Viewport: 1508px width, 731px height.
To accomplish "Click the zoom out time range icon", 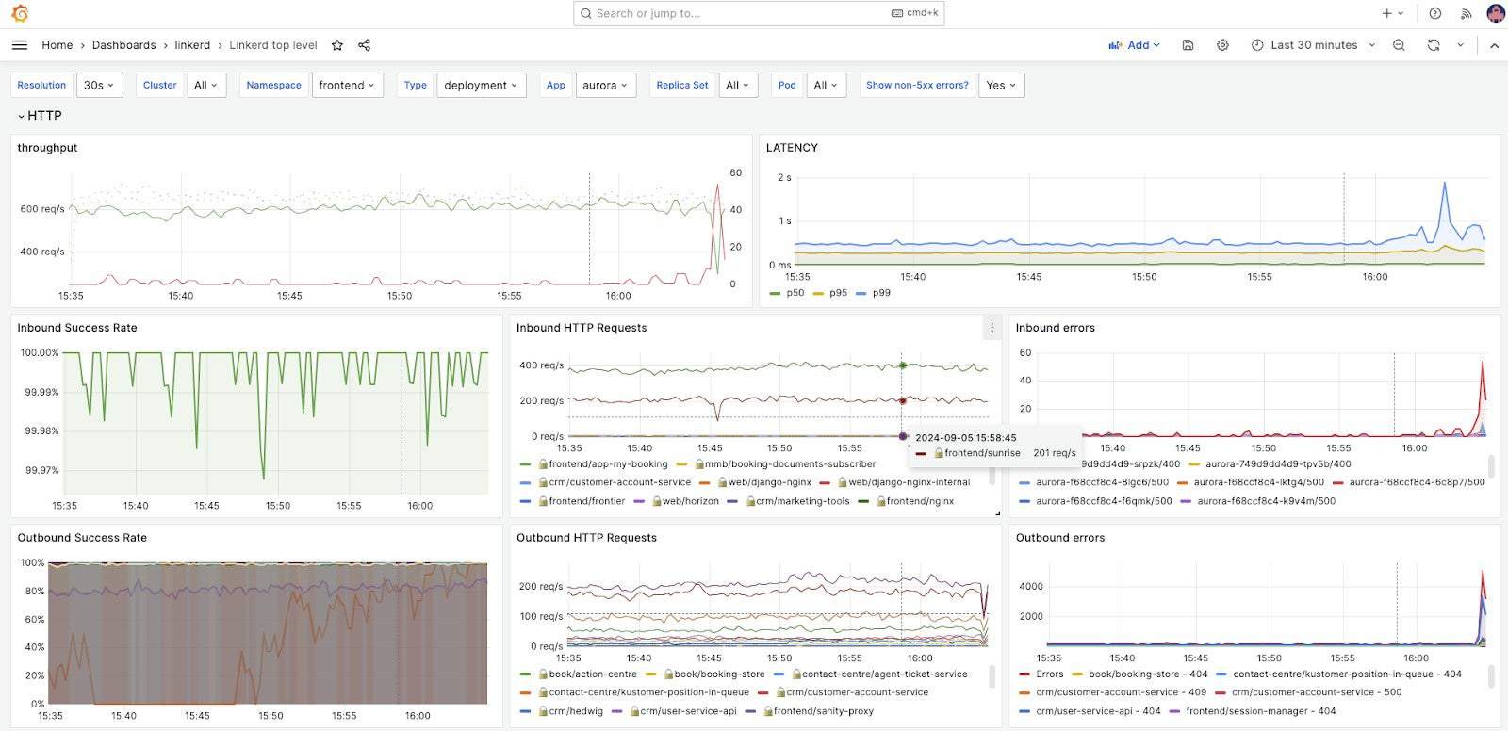I will (x=1399, y=45).
